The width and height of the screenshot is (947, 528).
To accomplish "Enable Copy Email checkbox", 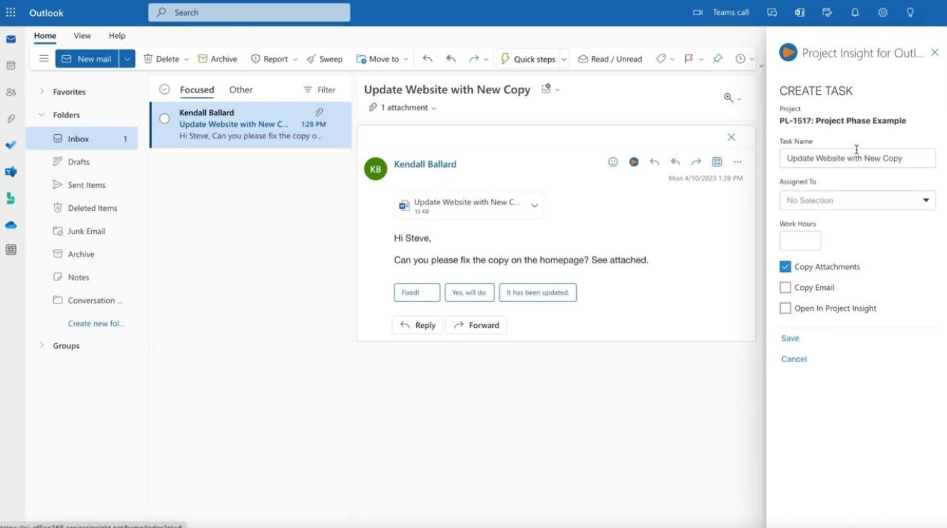I will coord(785,287).
